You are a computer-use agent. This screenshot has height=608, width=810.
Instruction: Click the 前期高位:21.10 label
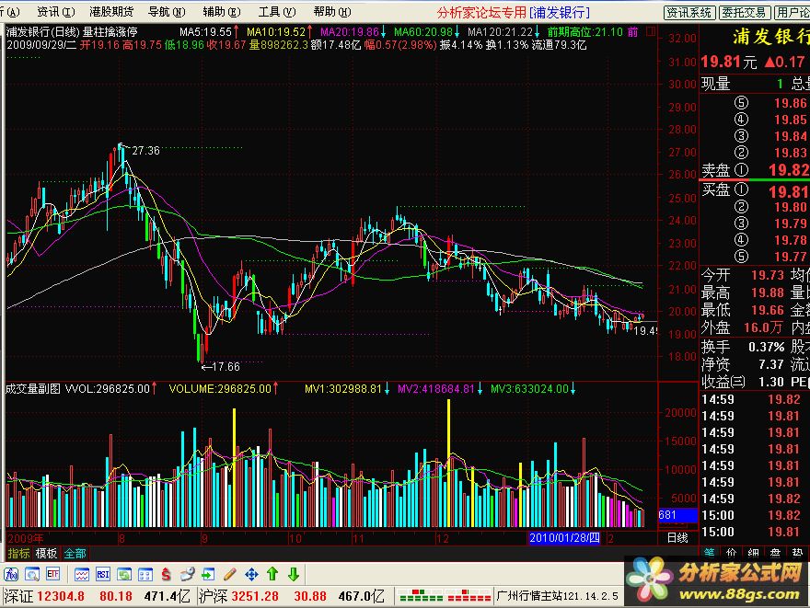[585, 32]
